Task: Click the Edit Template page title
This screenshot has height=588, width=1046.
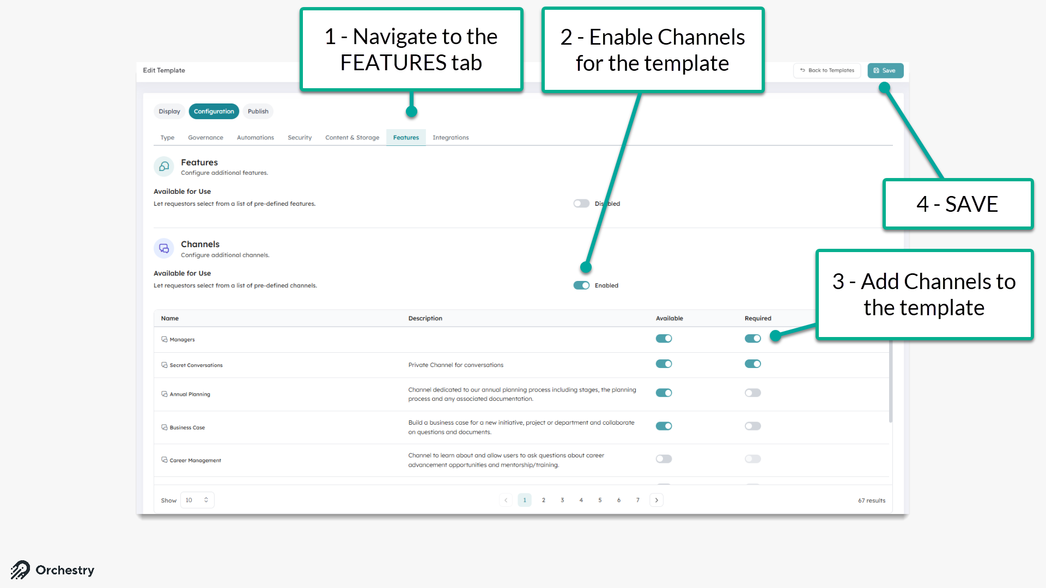Action: [x=164, y=70]
